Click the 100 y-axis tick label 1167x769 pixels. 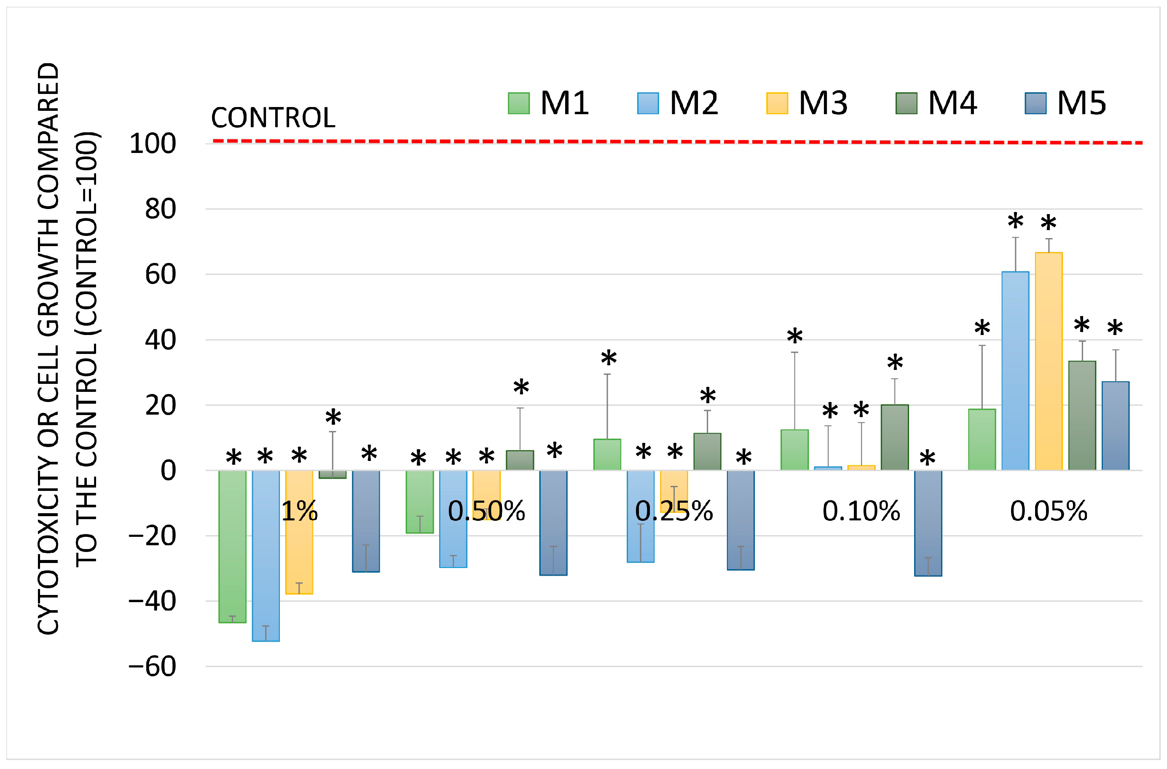[153, 144]
